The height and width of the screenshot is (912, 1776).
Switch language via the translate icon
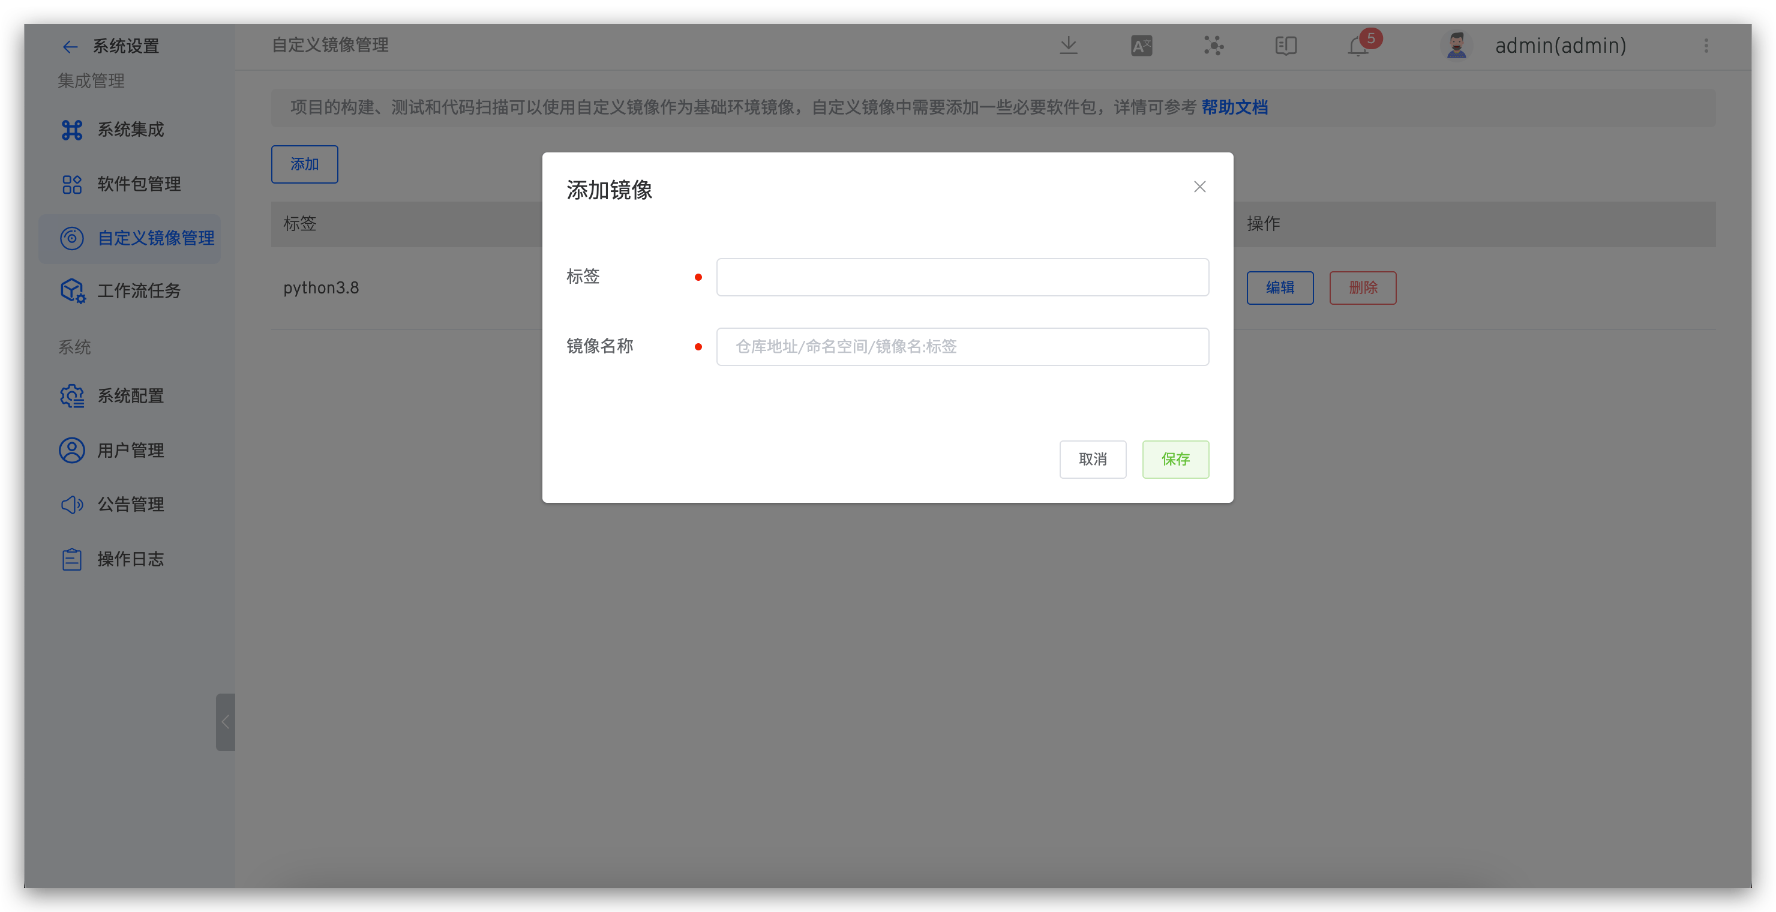1141,46
